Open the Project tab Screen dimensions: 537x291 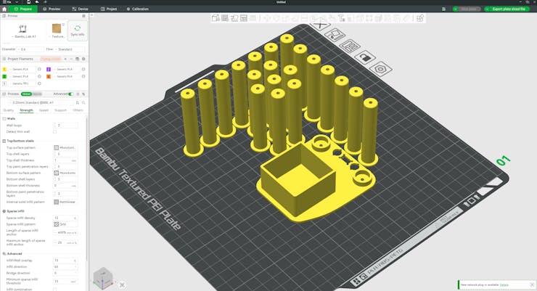pos(109,9)
